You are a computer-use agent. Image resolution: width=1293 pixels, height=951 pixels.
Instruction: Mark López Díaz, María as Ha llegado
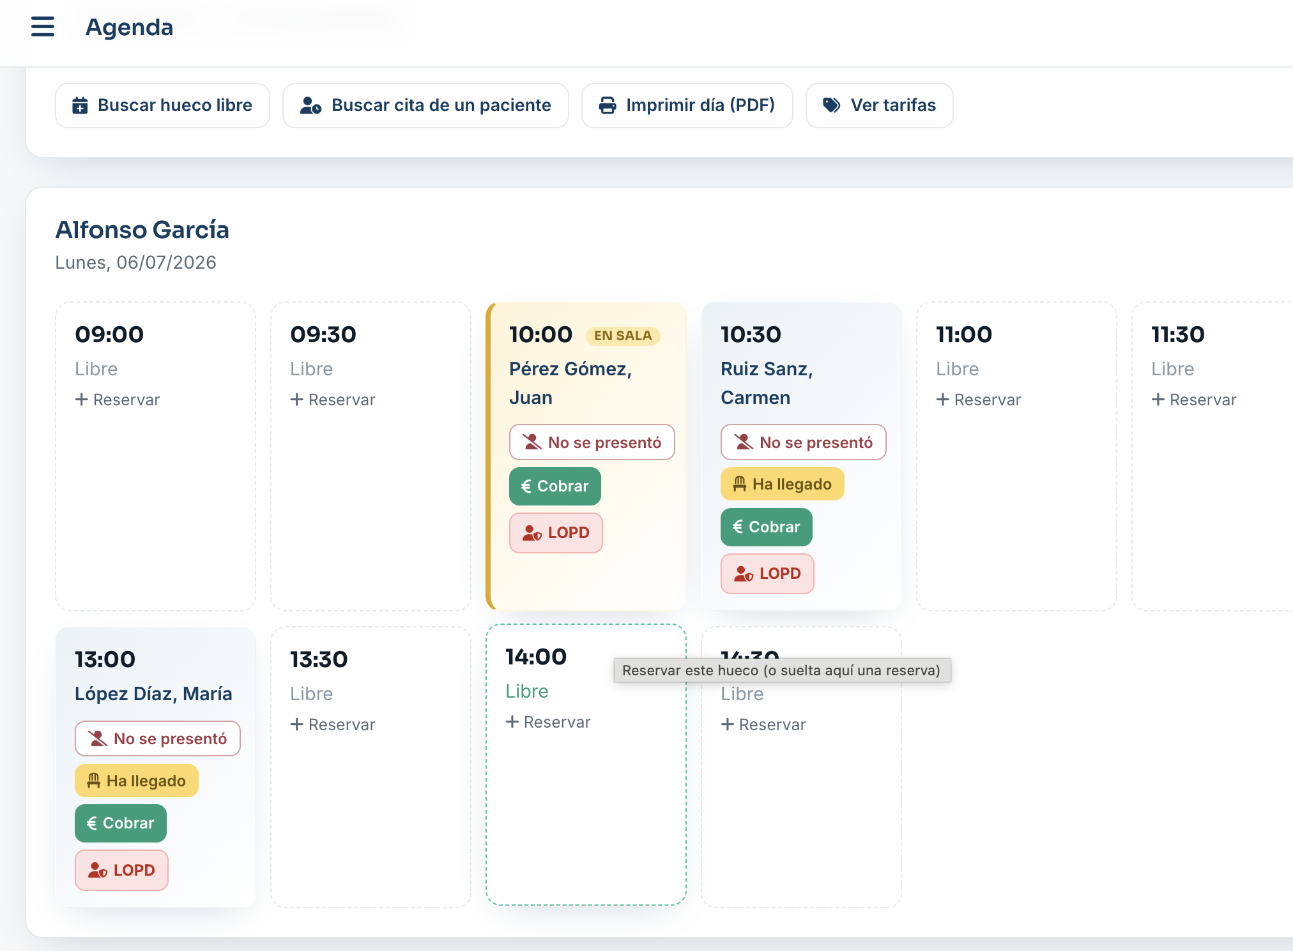point(136,781)
